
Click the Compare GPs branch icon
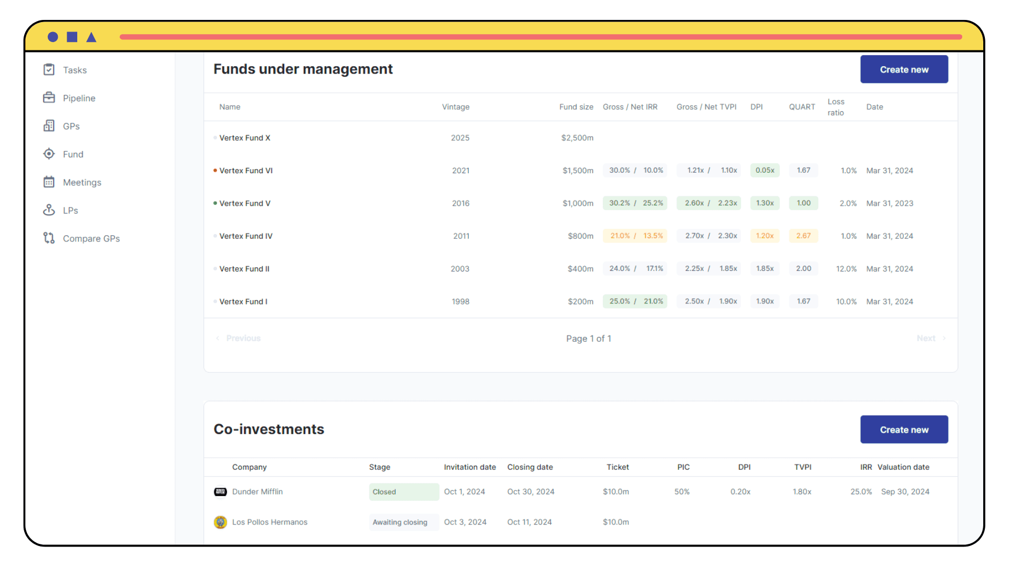[49, 238]
